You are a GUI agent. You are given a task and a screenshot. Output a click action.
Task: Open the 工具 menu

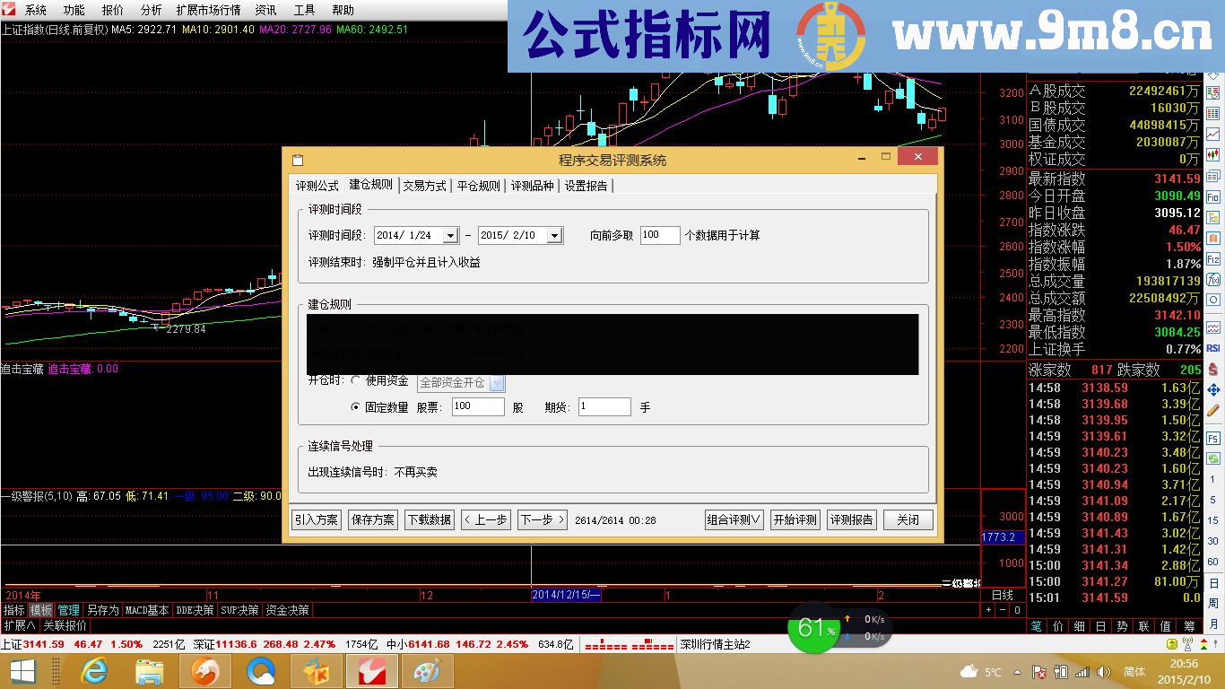point(305,10)
